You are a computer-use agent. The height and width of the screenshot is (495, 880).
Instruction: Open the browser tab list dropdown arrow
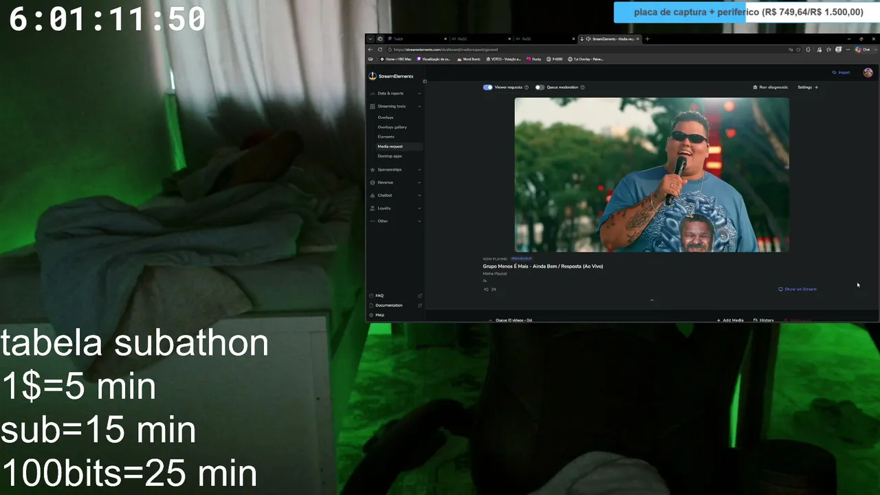tap(370, 38)
